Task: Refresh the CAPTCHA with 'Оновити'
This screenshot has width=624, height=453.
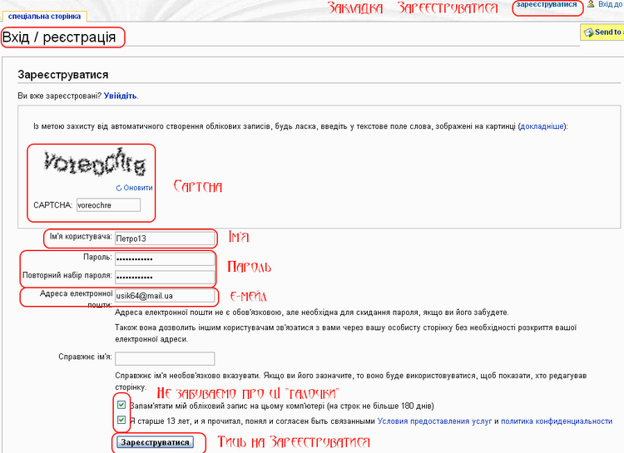Action: (137, 188)
